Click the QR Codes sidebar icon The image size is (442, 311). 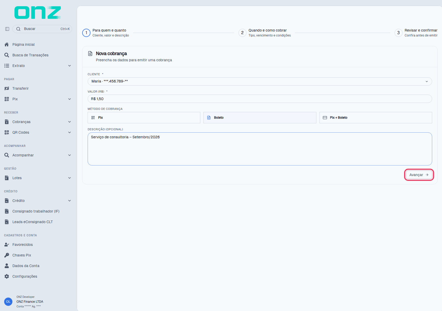pos(7,132)
